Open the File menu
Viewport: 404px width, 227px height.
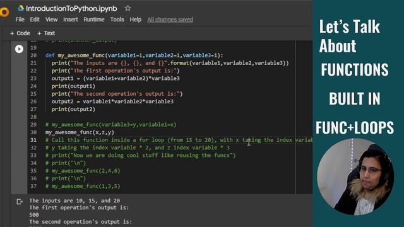click(x=20, y=20)
